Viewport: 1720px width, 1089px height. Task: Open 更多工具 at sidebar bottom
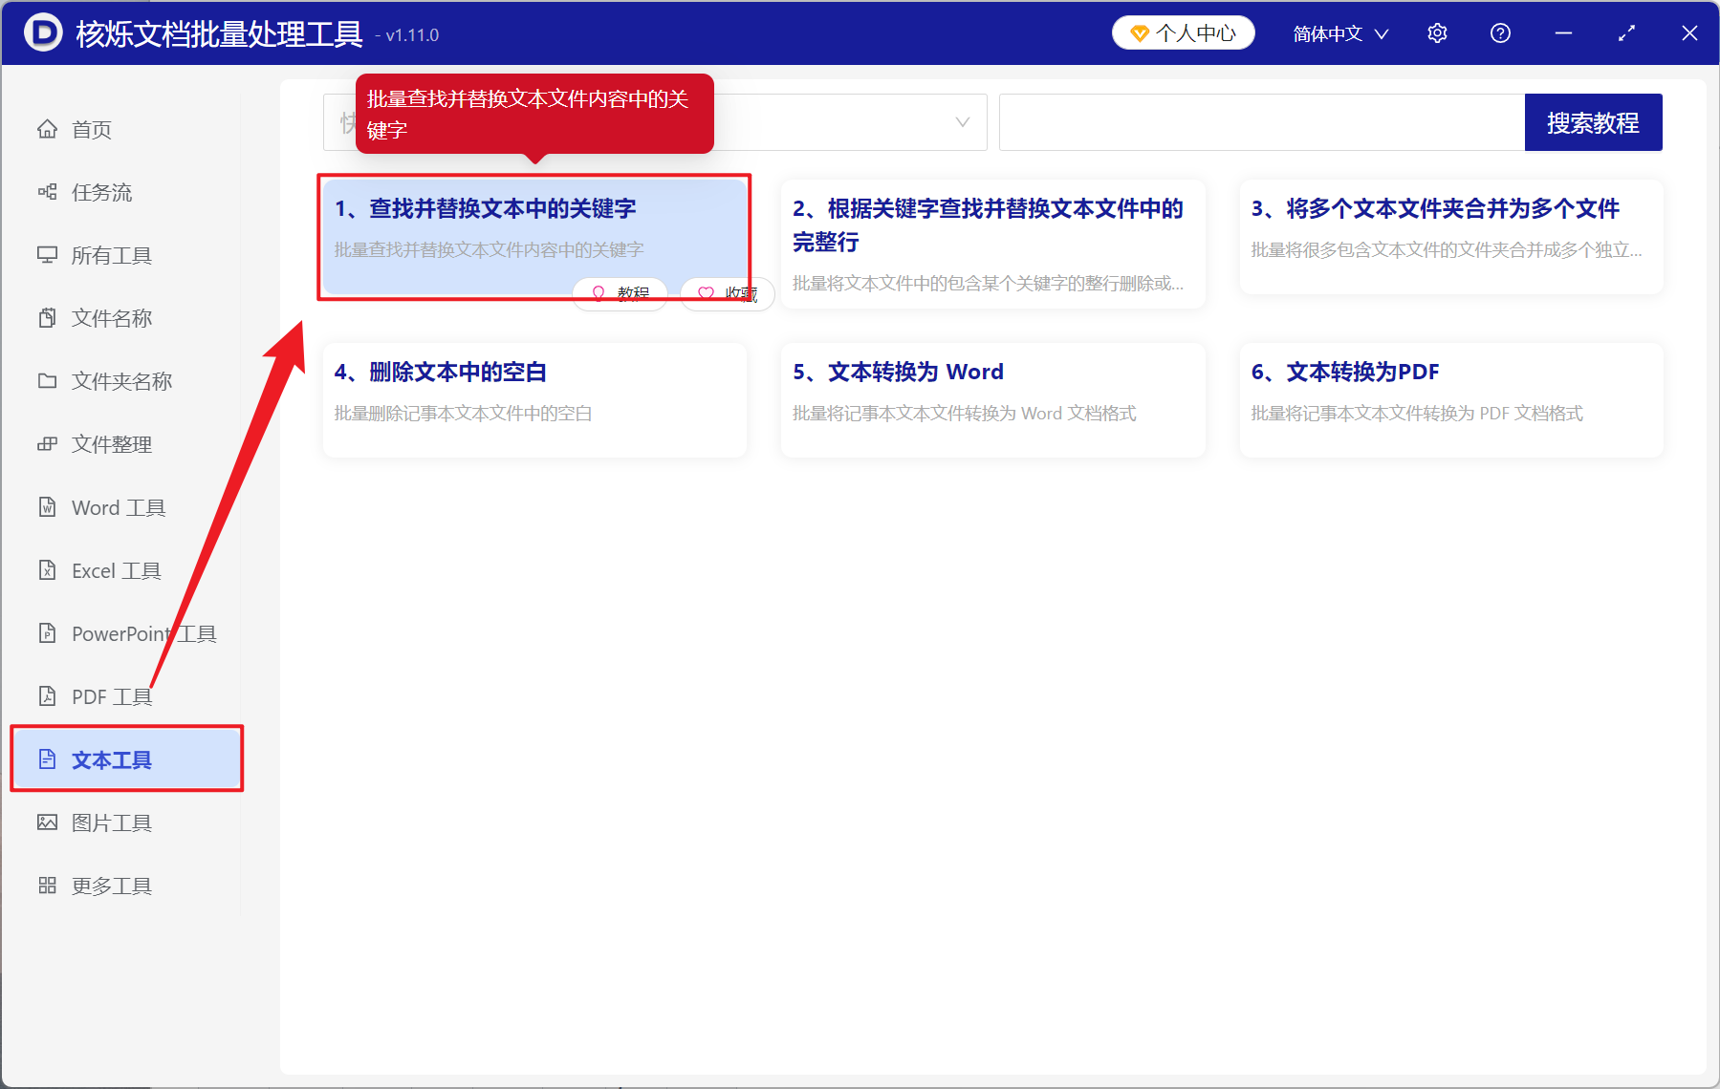click(110, 885)
